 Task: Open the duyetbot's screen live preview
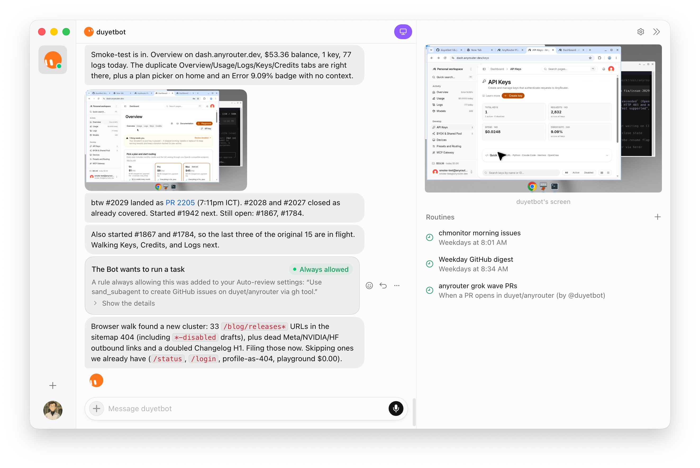(543, 118)
